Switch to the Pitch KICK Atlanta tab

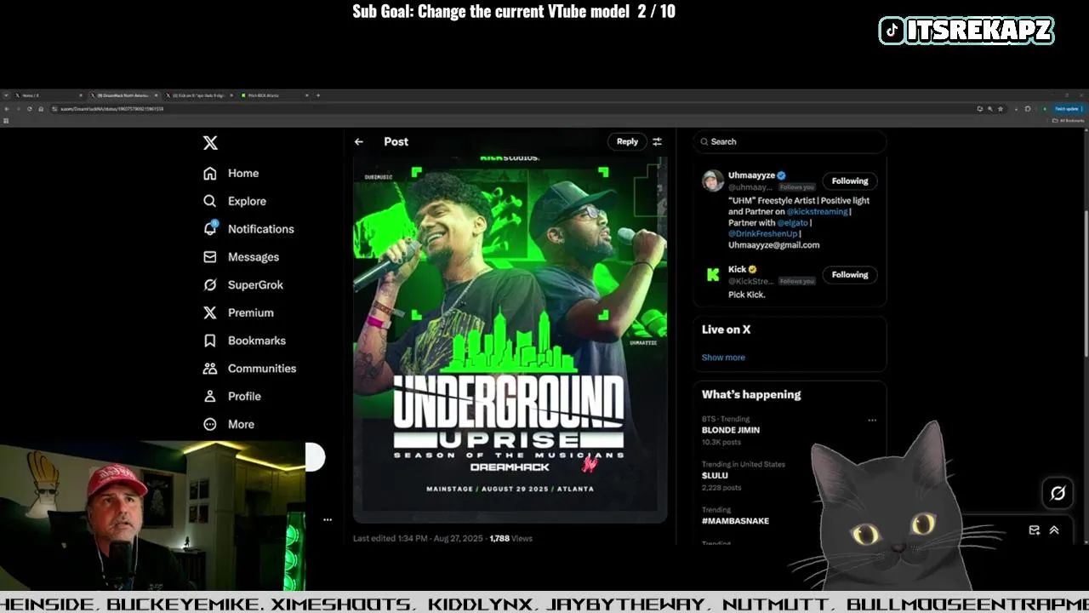(275, 95)
